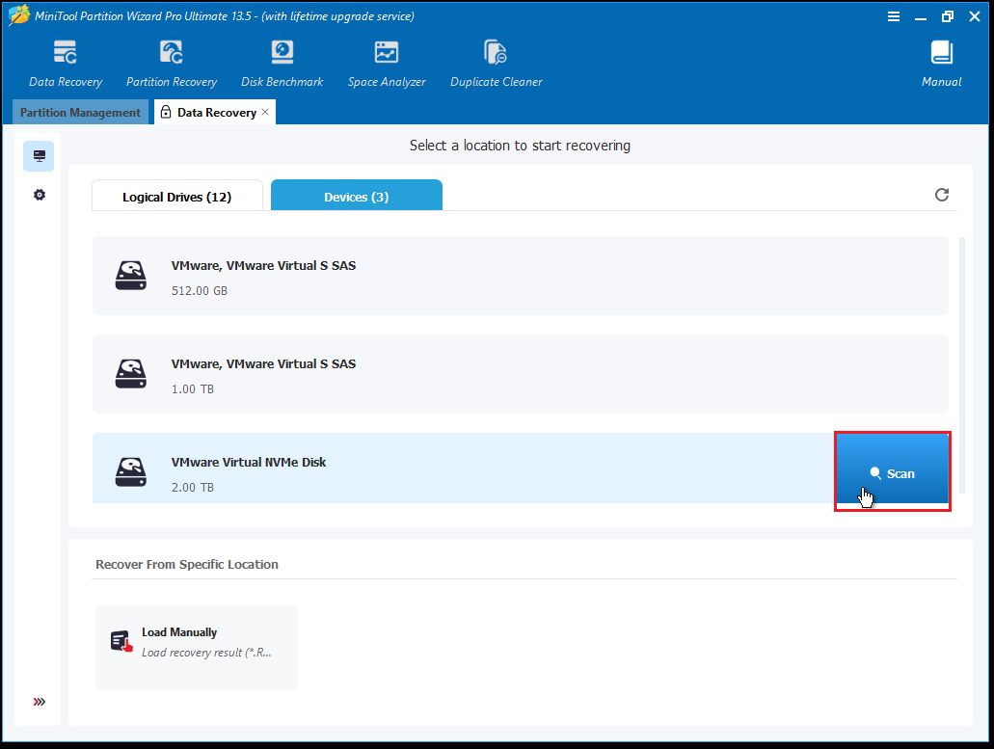
Task: Select the Devices (3) tab
Action: pos(357,195)
